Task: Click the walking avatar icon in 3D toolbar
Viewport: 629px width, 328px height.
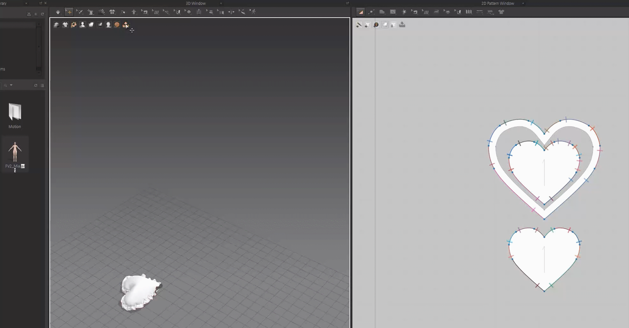Action: [x=253, y=12]
